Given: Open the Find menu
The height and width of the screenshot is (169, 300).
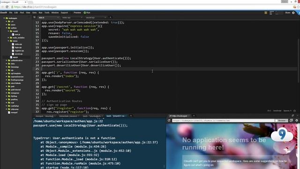Looking at the screenshot, I should click(22, 13).
